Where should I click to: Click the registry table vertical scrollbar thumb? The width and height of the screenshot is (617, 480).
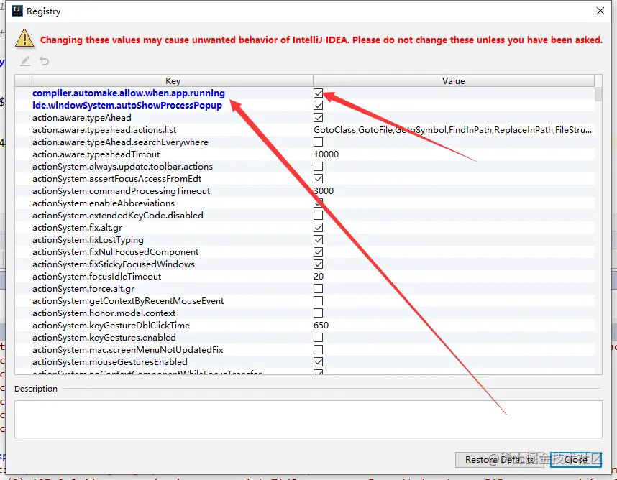click(598, 94)
